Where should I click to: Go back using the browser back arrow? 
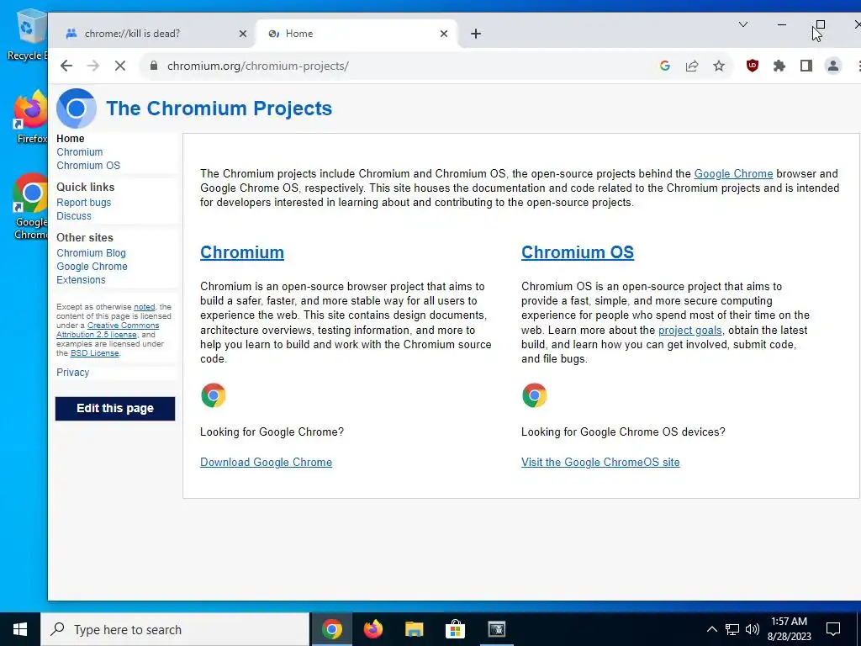(x=66, y=66)
